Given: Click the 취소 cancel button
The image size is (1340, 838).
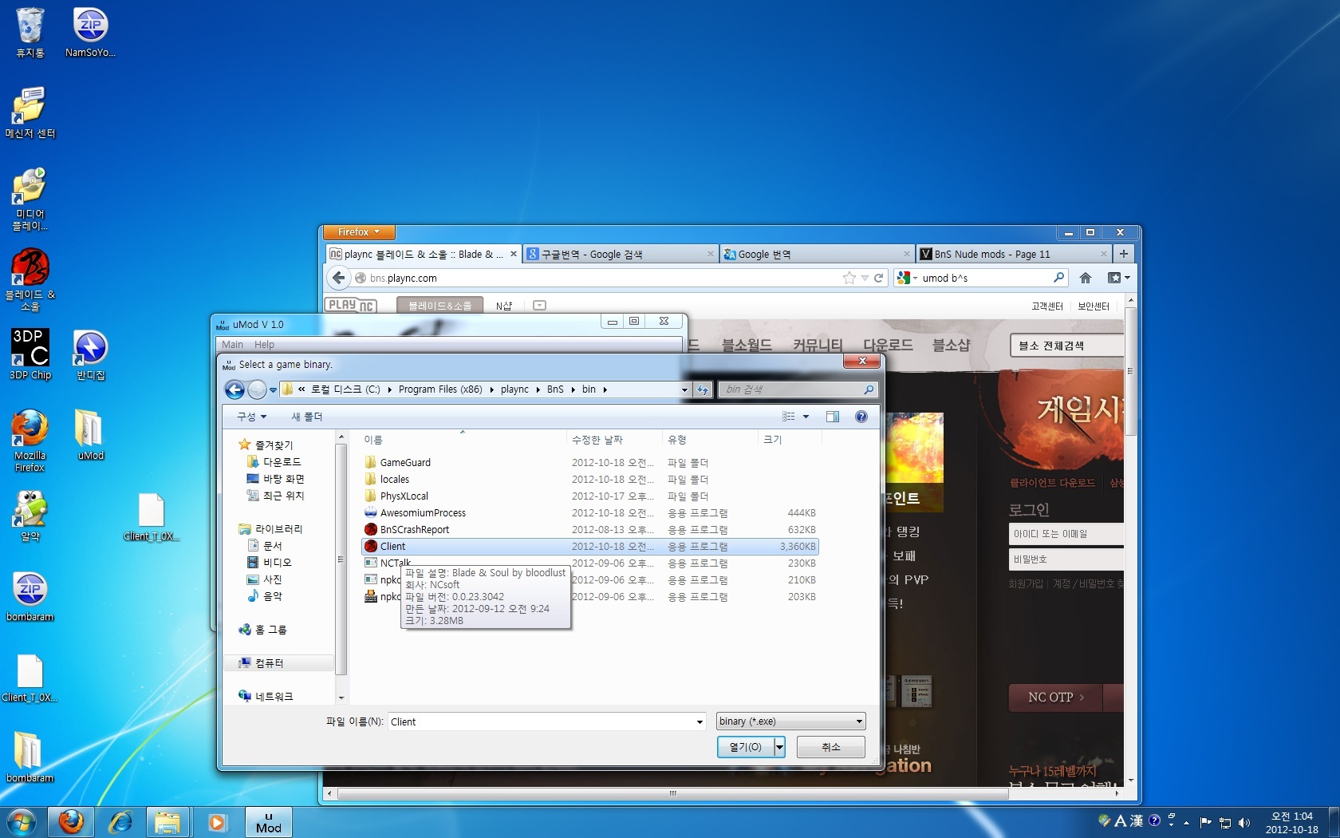Looking at the screenshot, I should pos(830,747).
